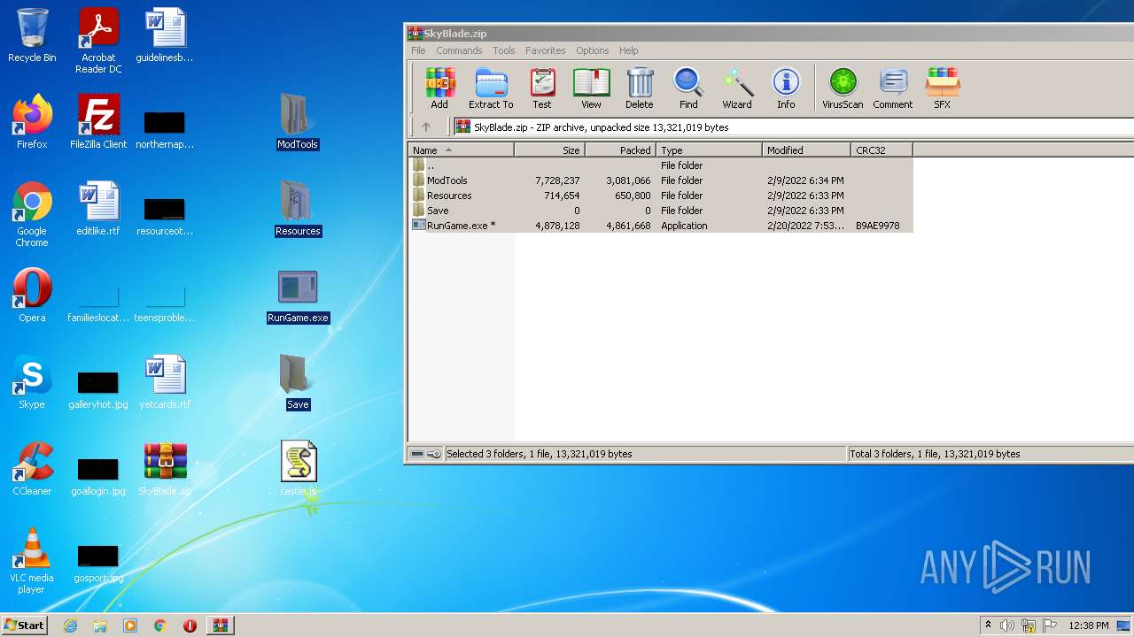Click the Delete toolbar icon
The image size is (1134, 637).
(639, 88)
